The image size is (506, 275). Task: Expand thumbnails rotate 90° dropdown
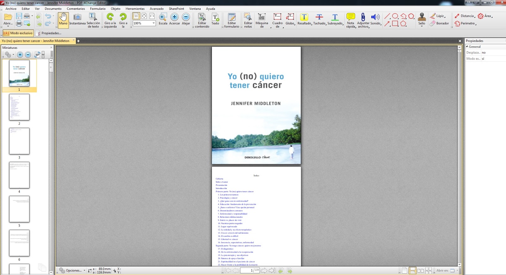point(43,55)
